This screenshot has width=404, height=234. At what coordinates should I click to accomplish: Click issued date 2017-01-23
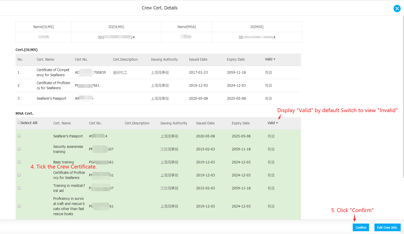point(198,72)
